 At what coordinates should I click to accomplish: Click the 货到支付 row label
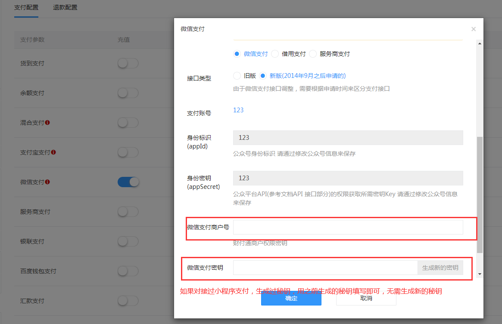[32, 63]
